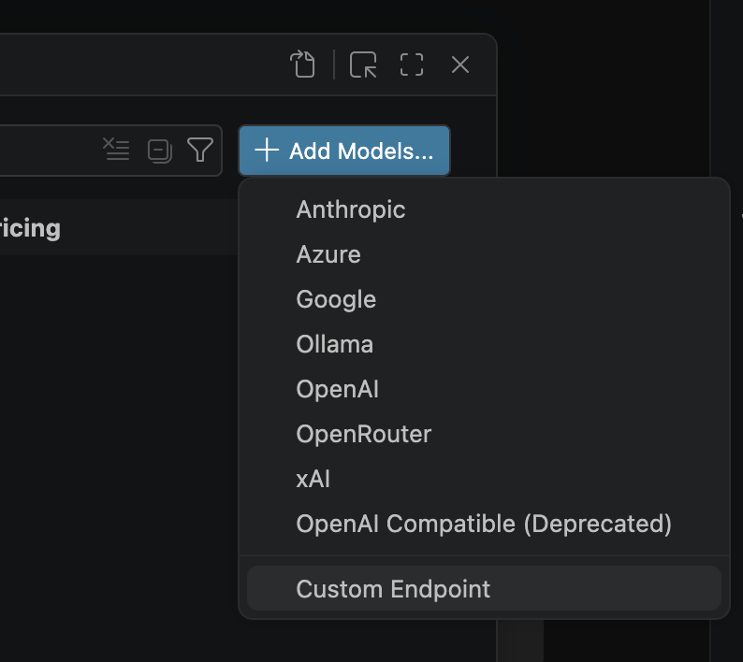Image resolution: width=743 pixels, height=662 pixels.
Task: Toggle fullscreen with the corner-brackets icon
Action: click(x=412, y=65)
